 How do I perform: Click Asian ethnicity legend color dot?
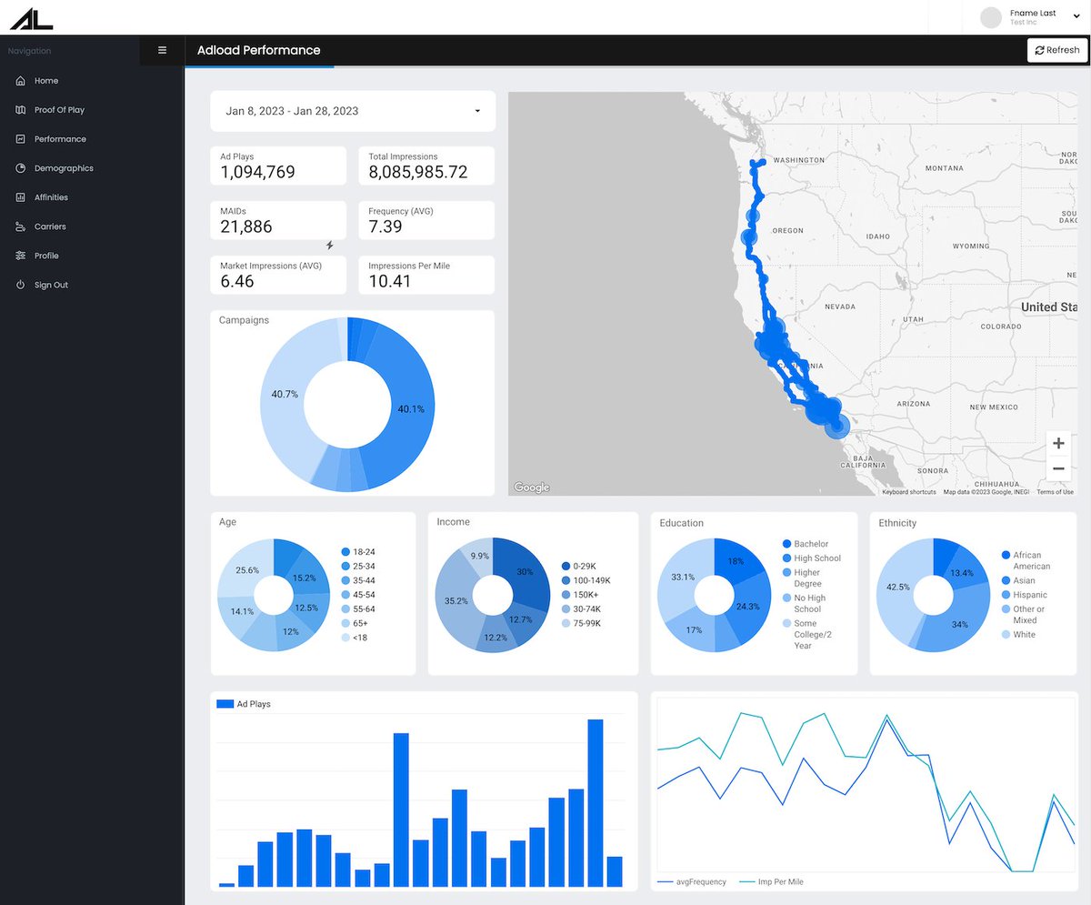click(1006, 580)
